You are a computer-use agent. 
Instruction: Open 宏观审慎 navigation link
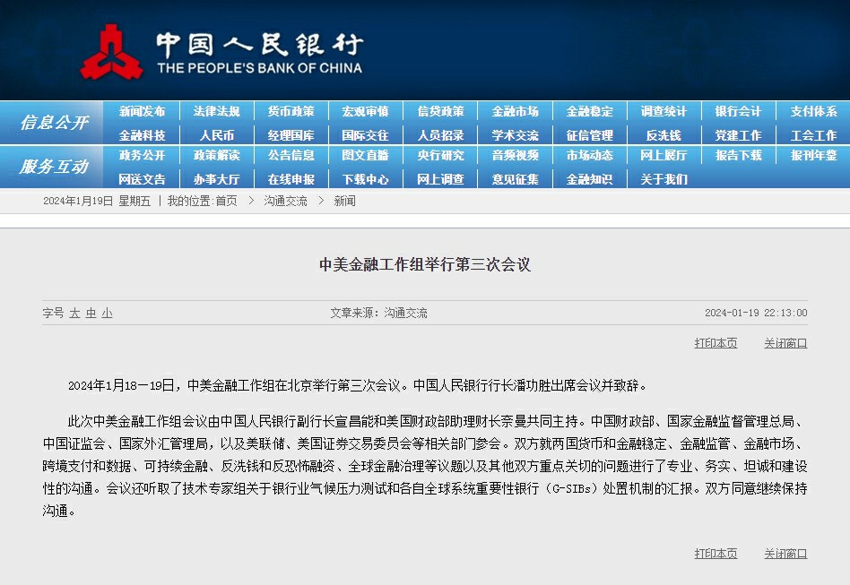point(365,112)
